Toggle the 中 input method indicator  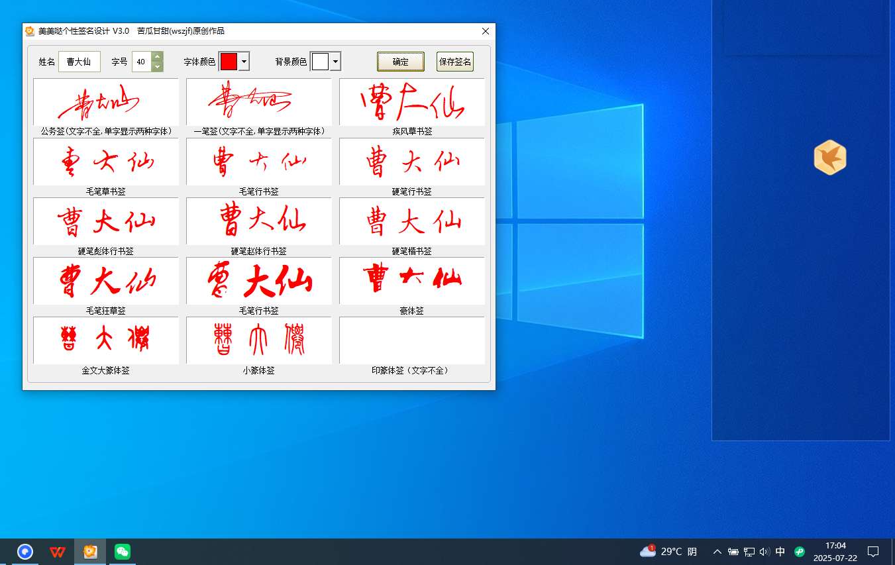tap(780, 551)
